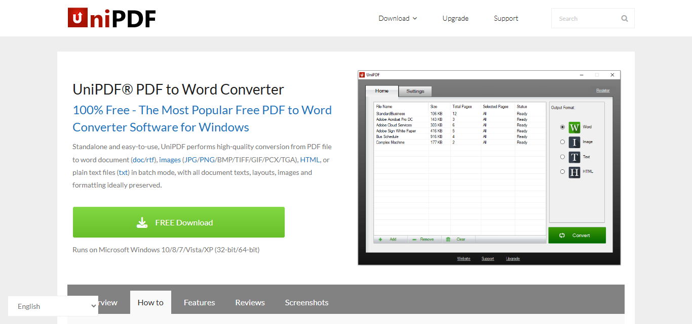Click the download arrow icon on green button
Image resolution: width=692 pixels, height=324 pixels.
click(x=142, y=222)
